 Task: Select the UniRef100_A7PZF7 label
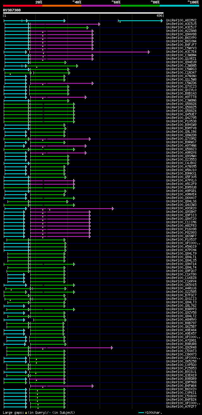tap(182, 406)
